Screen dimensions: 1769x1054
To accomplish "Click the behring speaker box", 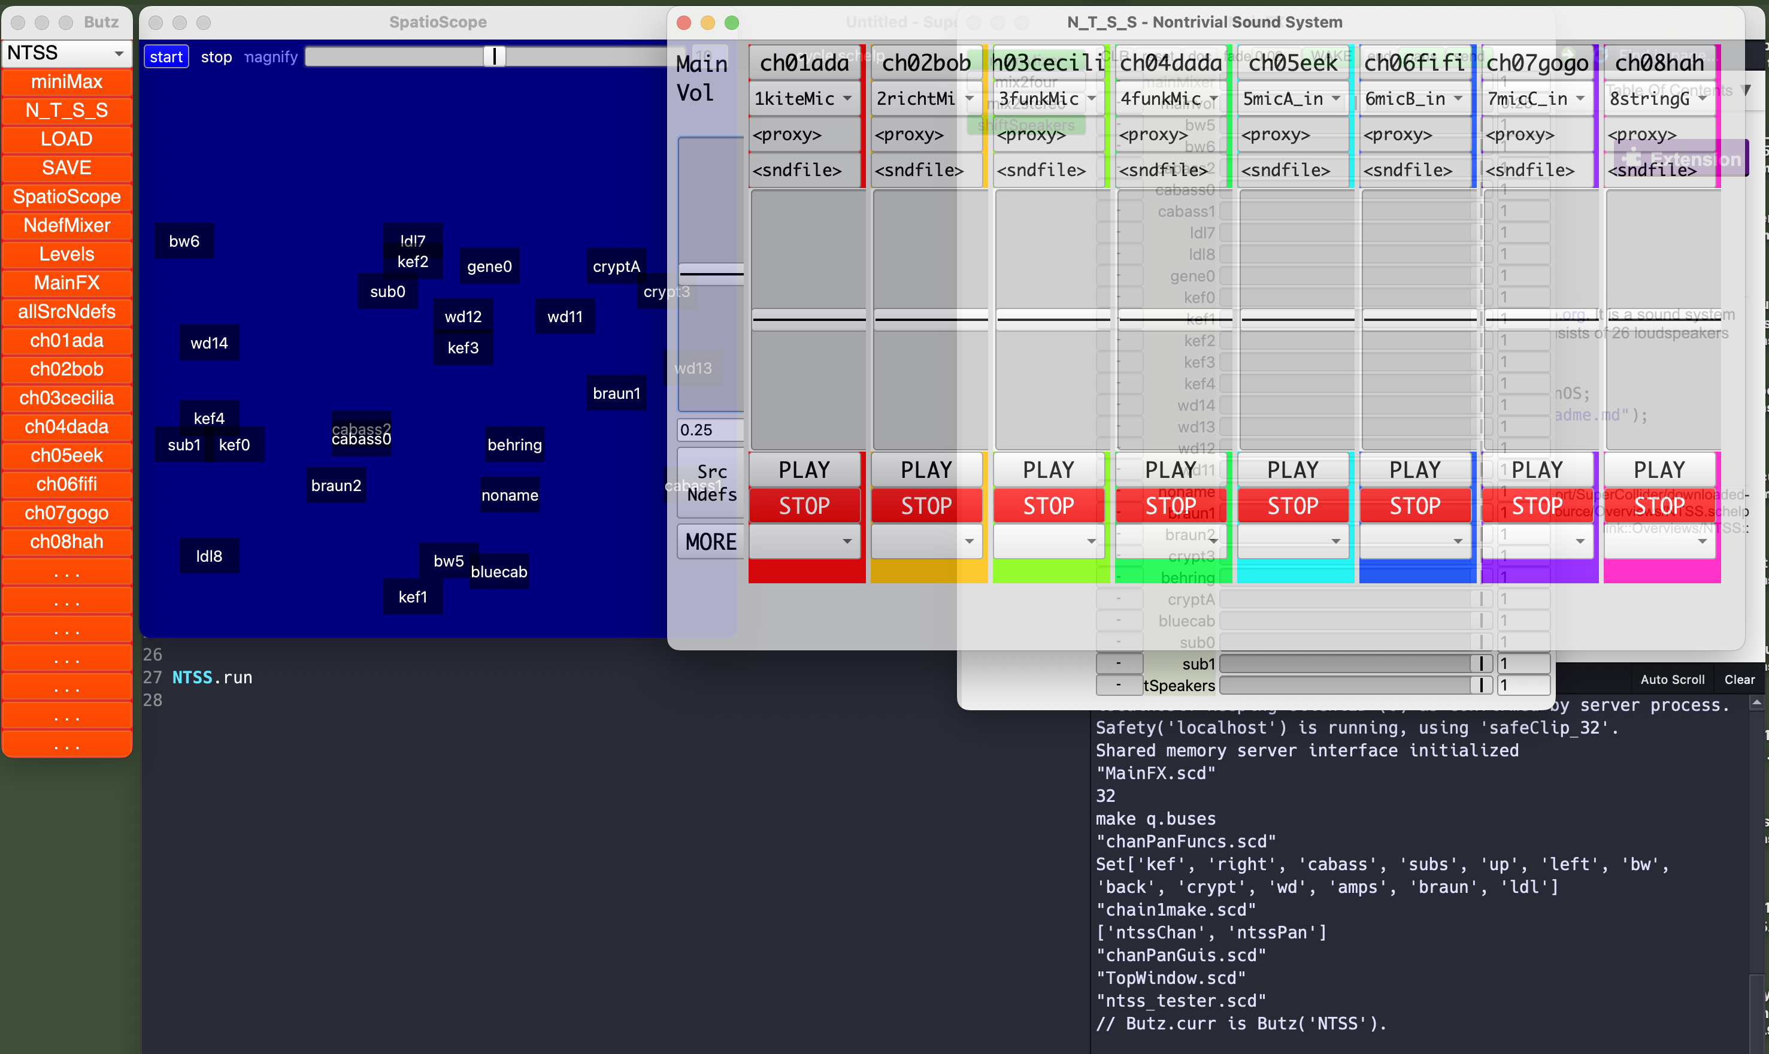I will point(514,444).
